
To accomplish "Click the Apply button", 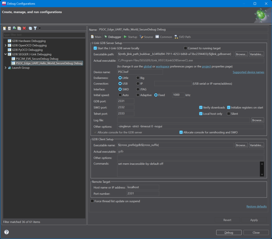I will (254, 220).
